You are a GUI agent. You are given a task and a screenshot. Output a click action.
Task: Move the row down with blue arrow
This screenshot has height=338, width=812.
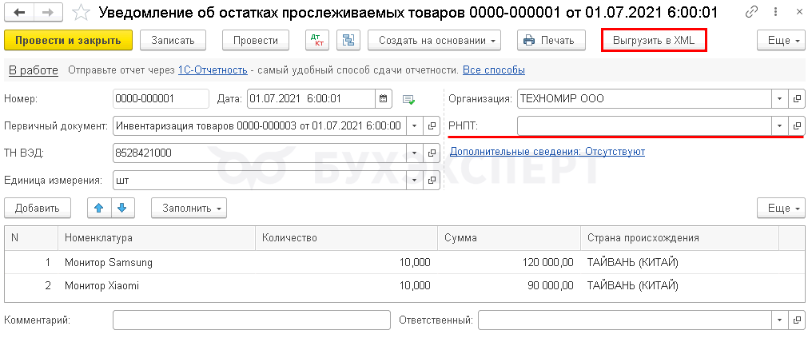click(x=122, y=208)
